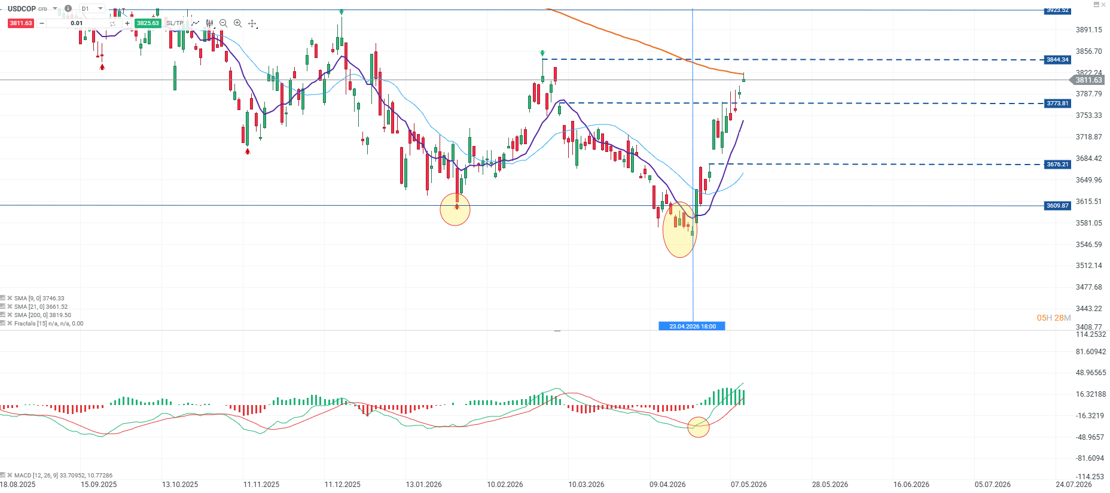1110x493 pixels.
Task: Open the candlestick chart type selector
Action: coord(209,23)
